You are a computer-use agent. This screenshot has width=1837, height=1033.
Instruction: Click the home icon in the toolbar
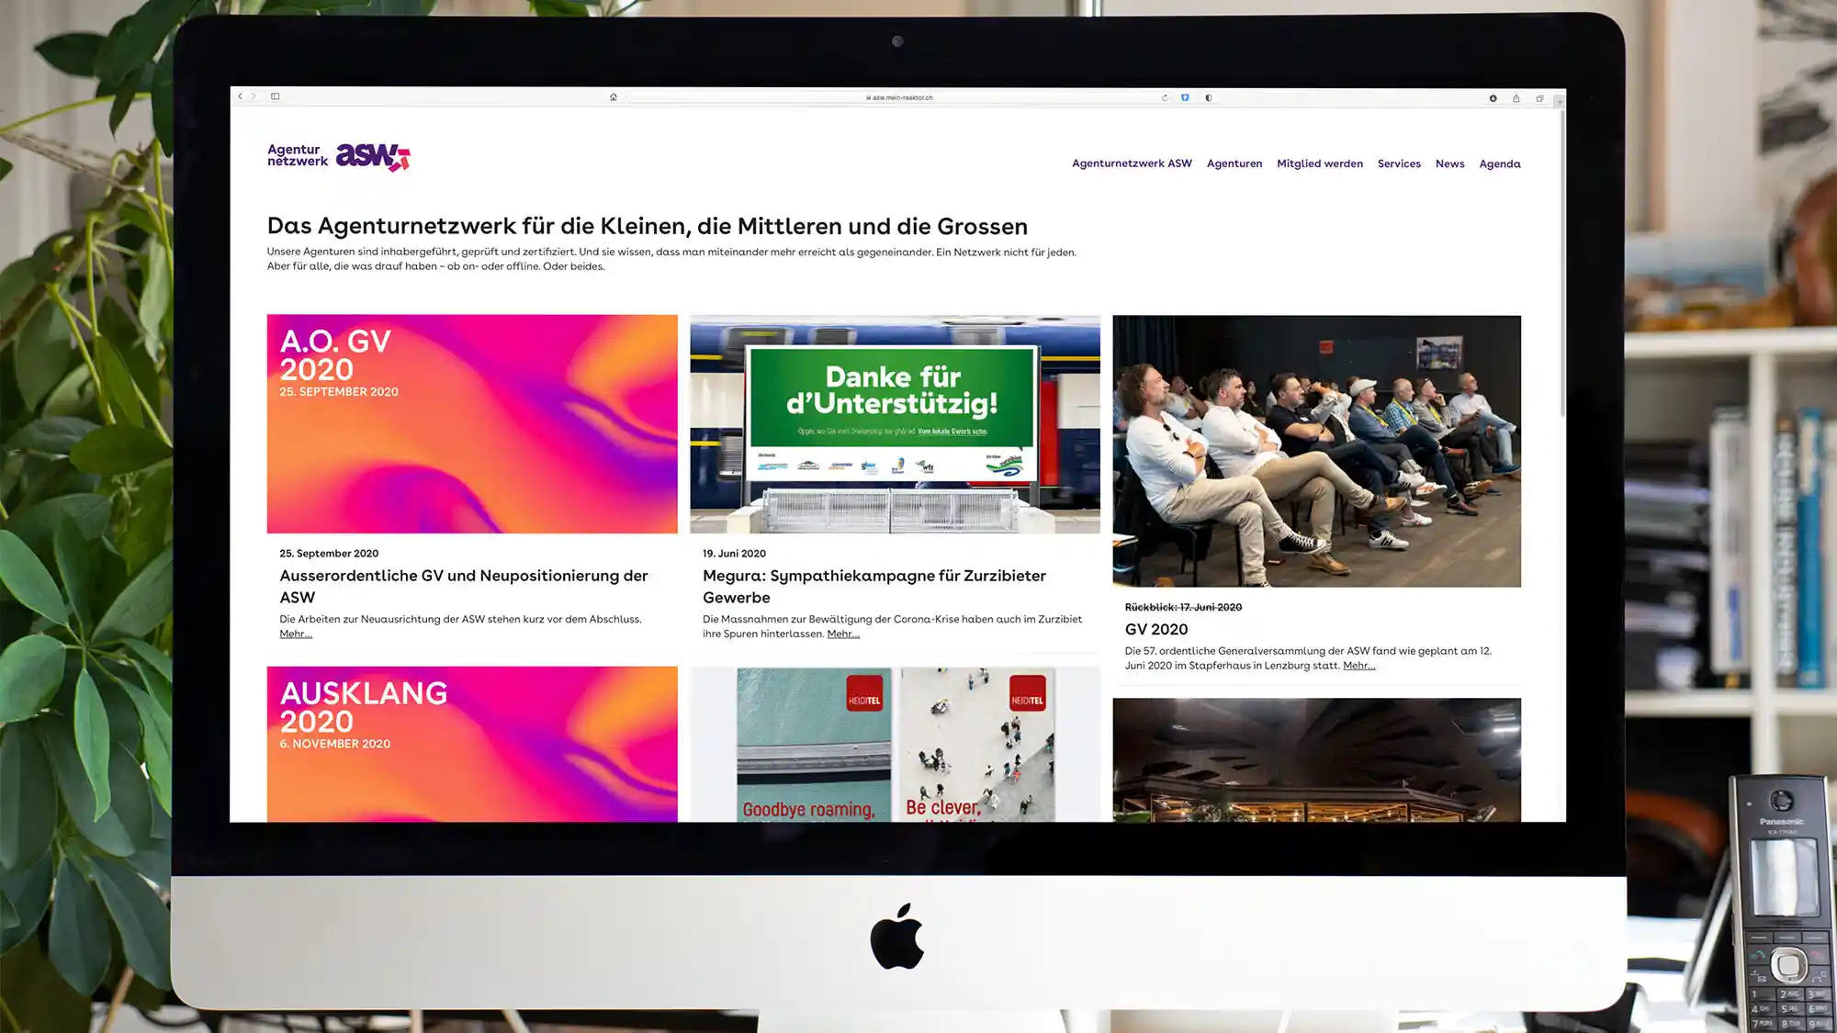click(x=614, y=96)
